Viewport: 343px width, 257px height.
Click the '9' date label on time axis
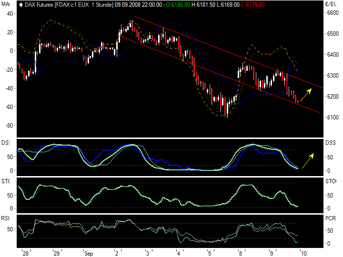[x=272, y=254]
